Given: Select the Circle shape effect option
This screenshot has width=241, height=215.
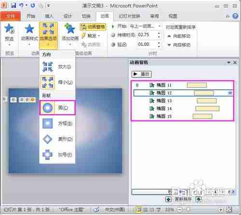Looking at the screenshot, I should tap(57, 107).
